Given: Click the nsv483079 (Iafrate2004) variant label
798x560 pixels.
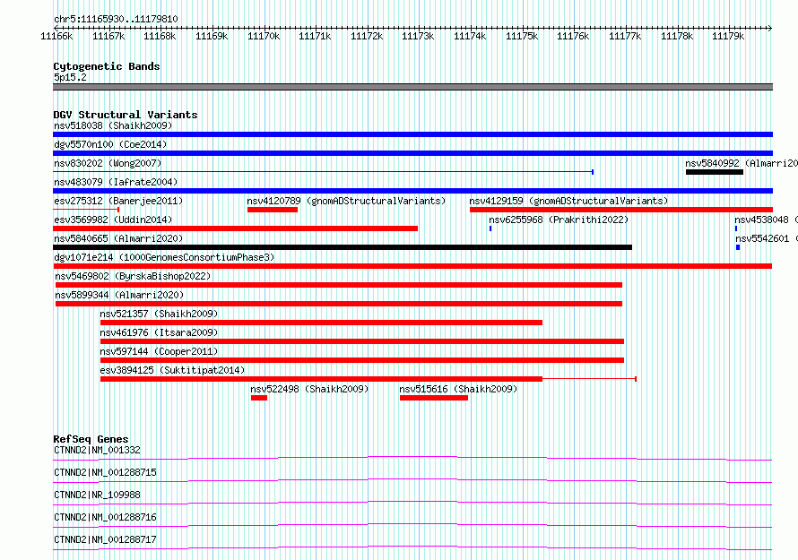Looking at the screenshot, I should [116, 182].
